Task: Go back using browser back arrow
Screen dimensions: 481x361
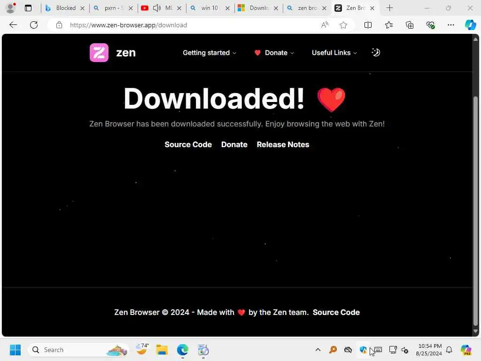Action: tap(13, 25)
